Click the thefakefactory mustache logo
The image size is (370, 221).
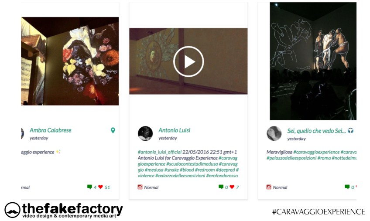click(12, 210)
